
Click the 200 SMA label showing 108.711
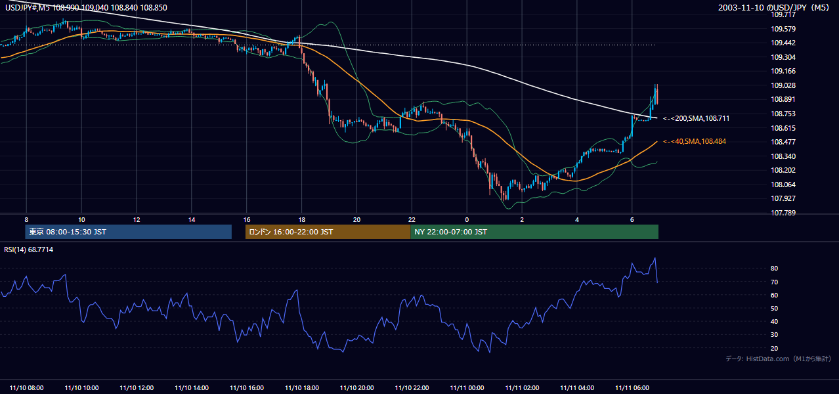(x=696, y=118)
